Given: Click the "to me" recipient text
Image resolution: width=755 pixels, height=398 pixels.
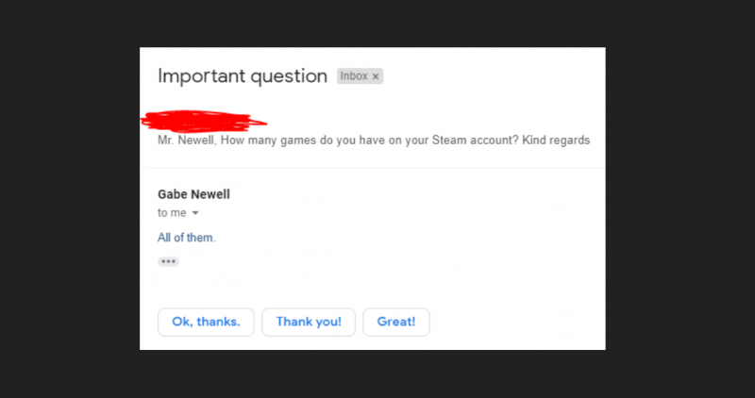Looking at the screenshot, I should [172, 213].
